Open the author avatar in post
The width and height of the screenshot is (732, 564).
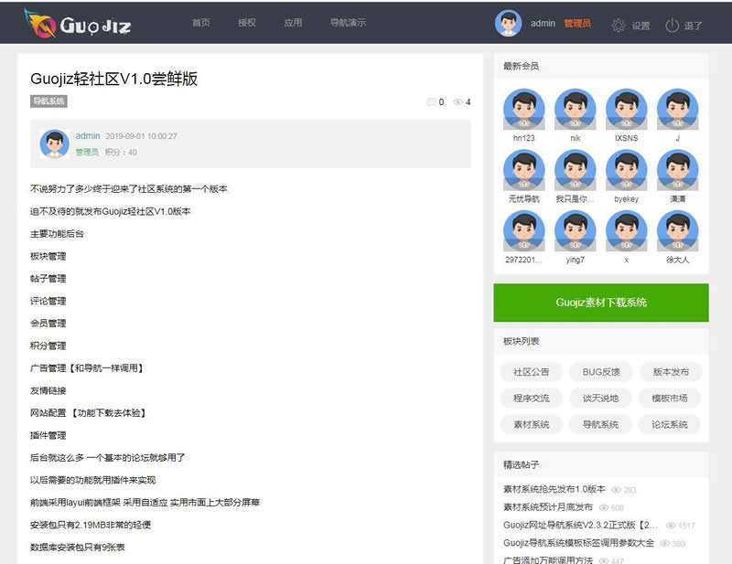tap(54, 144)
